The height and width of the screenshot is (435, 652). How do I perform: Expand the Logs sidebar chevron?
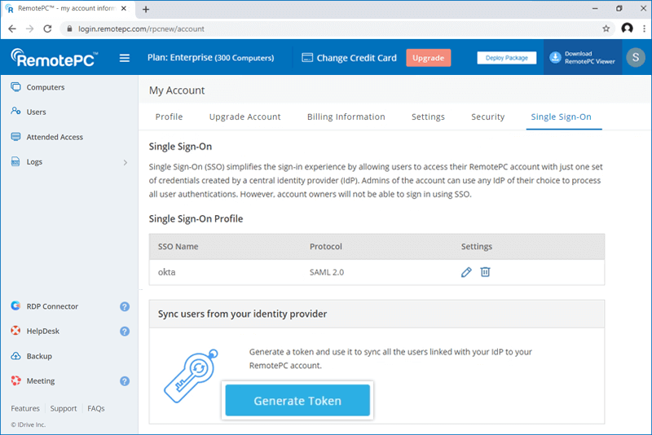pos(125,162)
